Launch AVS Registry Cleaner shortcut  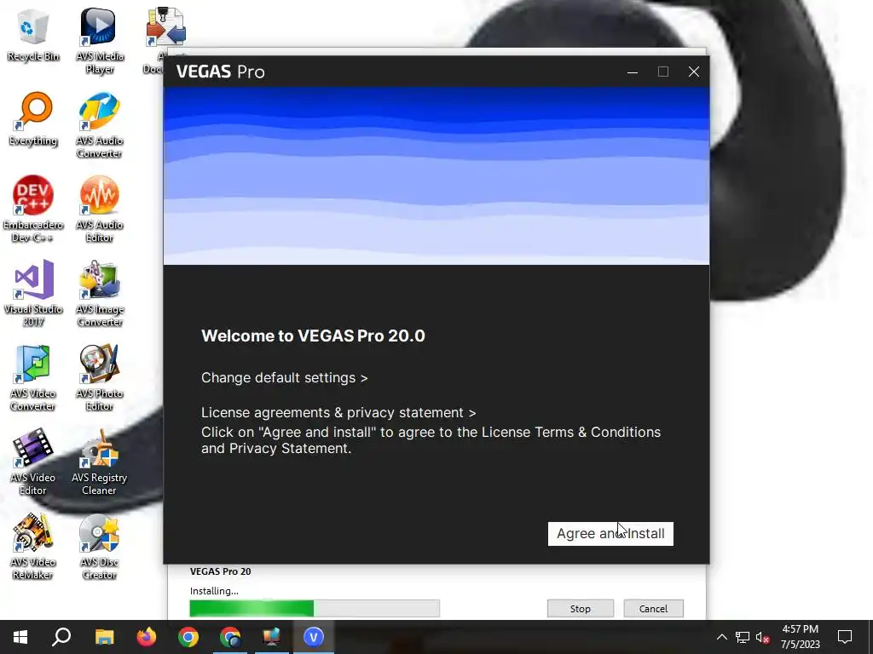(x=99, y=462)
